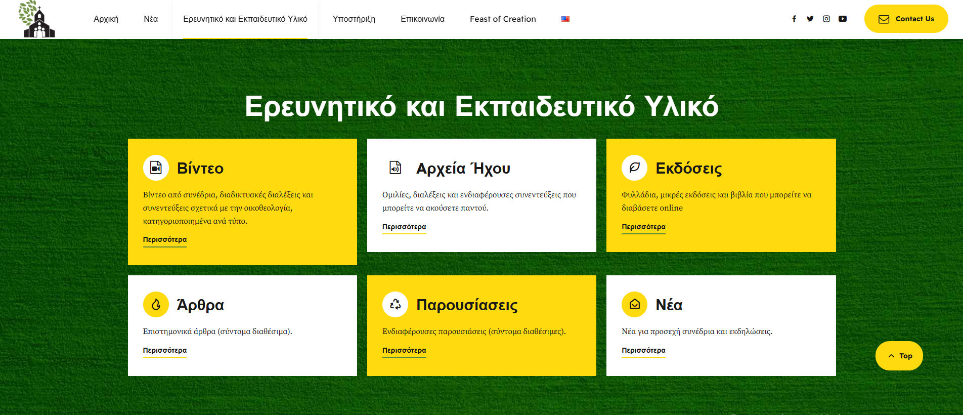Click the Εκδόσεις card heading
Screen dimensions: 963x415
pyautogui.click(x=689, y=168)
